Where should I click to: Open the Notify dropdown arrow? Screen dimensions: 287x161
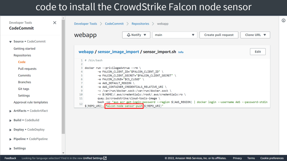click(x=145, y=35)
